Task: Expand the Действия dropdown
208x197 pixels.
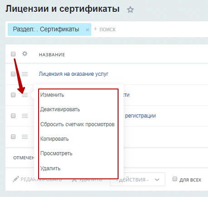Action: [138, 180]
